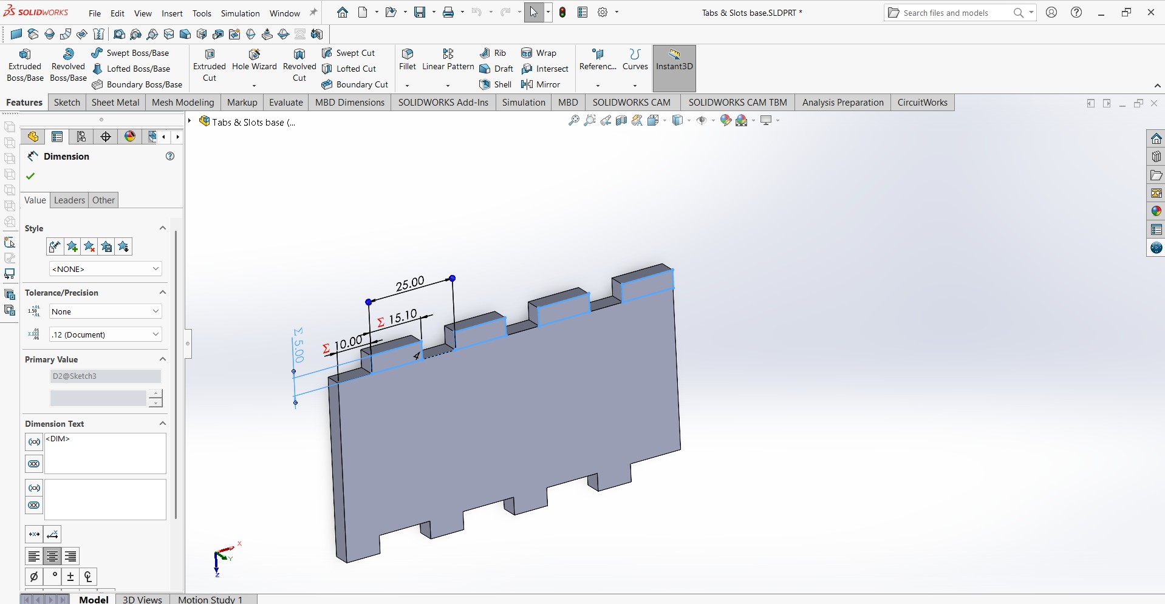Collapse the Style section

coord(163,228)
